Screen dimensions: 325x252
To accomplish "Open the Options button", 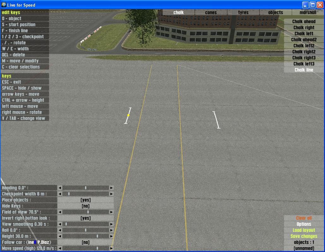I will (x=304, y=224).
